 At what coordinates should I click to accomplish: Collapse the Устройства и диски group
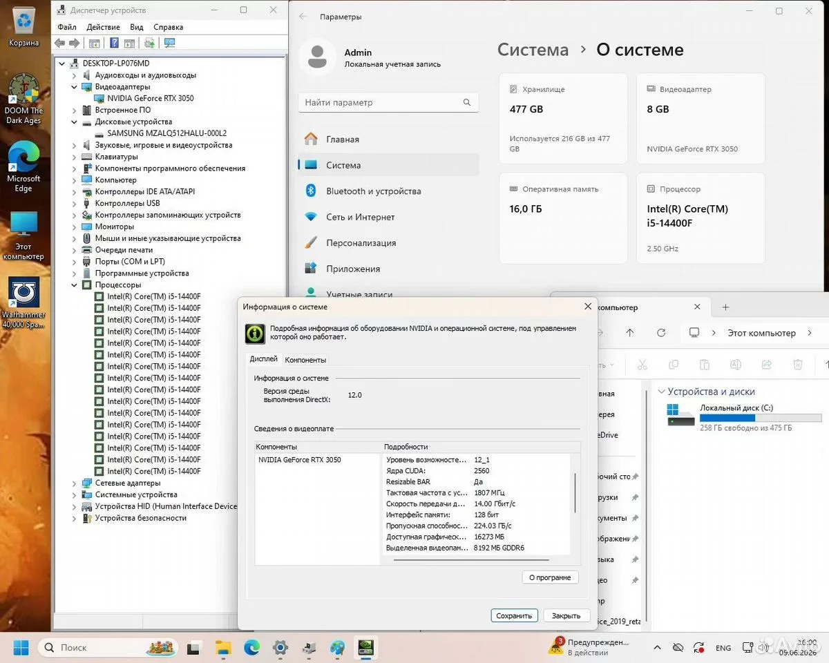[x=661, y=392]
